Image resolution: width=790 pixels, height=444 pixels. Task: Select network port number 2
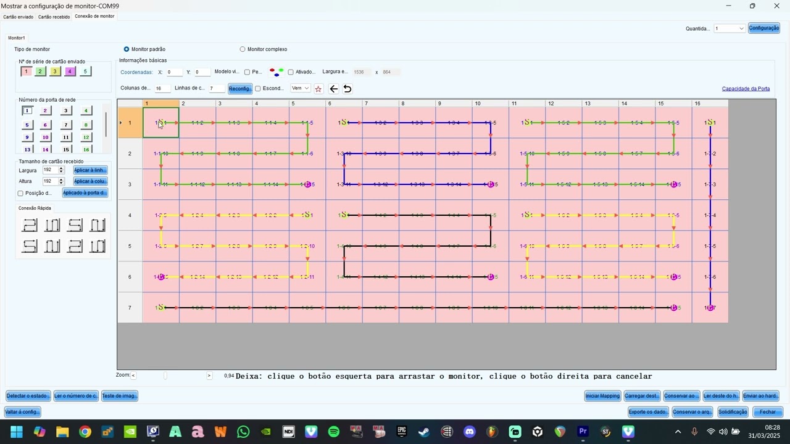(x=45, y=111)
